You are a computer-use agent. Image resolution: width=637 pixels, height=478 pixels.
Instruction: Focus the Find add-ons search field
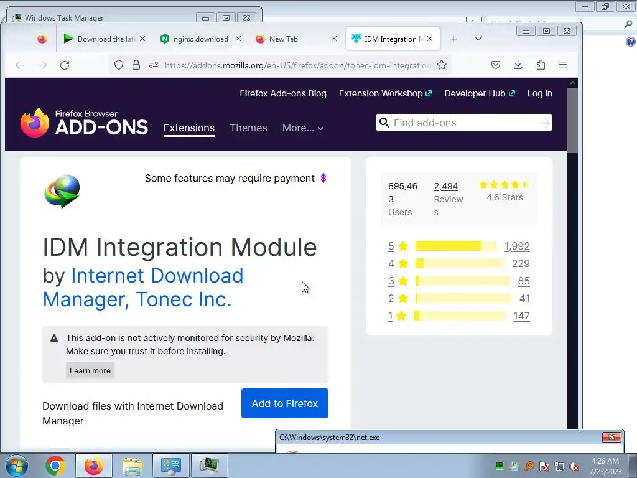click(464, 123)
